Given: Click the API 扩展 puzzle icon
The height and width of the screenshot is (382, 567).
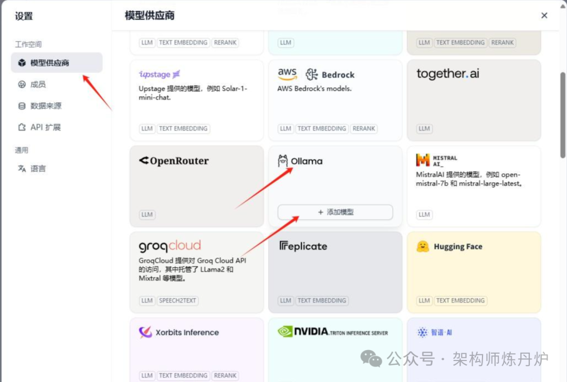Looking at the screenshot, I should (22, 127).
